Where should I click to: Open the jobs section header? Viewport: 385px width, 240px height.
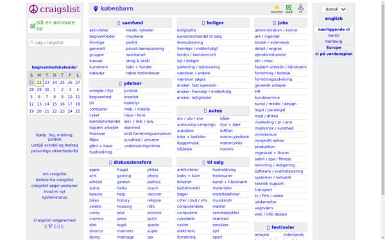click(x=280, y=23)
